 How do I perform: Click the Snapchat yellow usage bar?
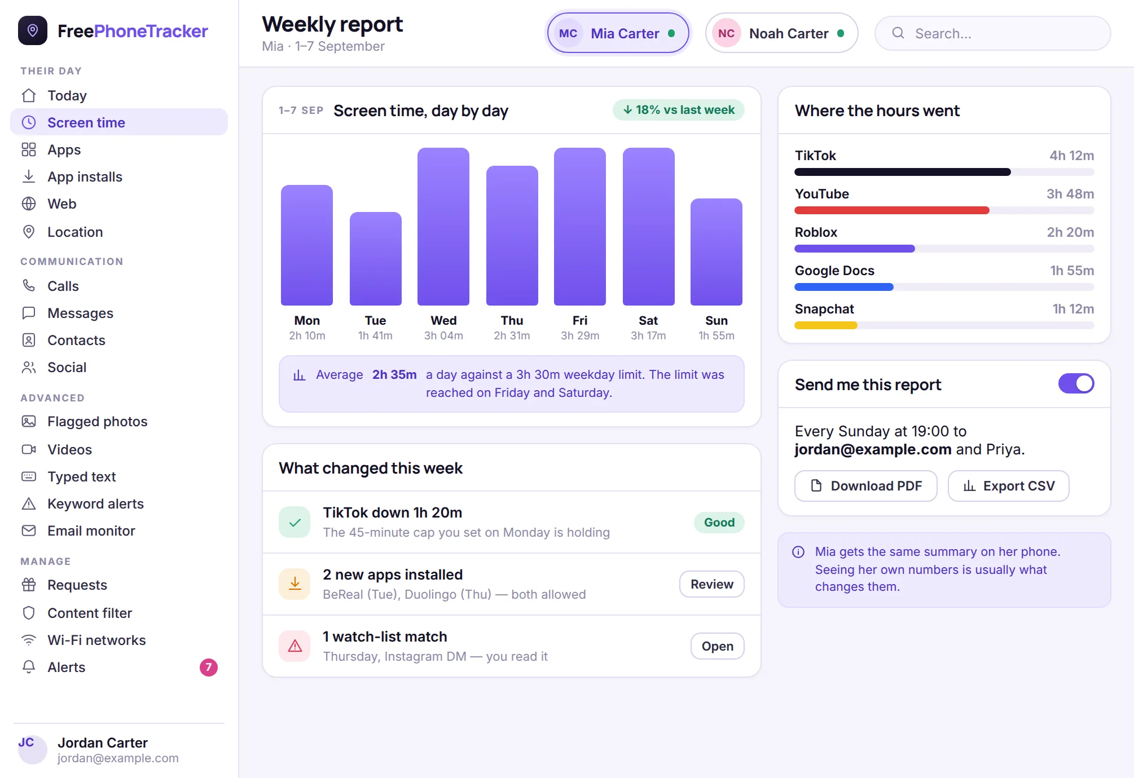tap(826, 325)
